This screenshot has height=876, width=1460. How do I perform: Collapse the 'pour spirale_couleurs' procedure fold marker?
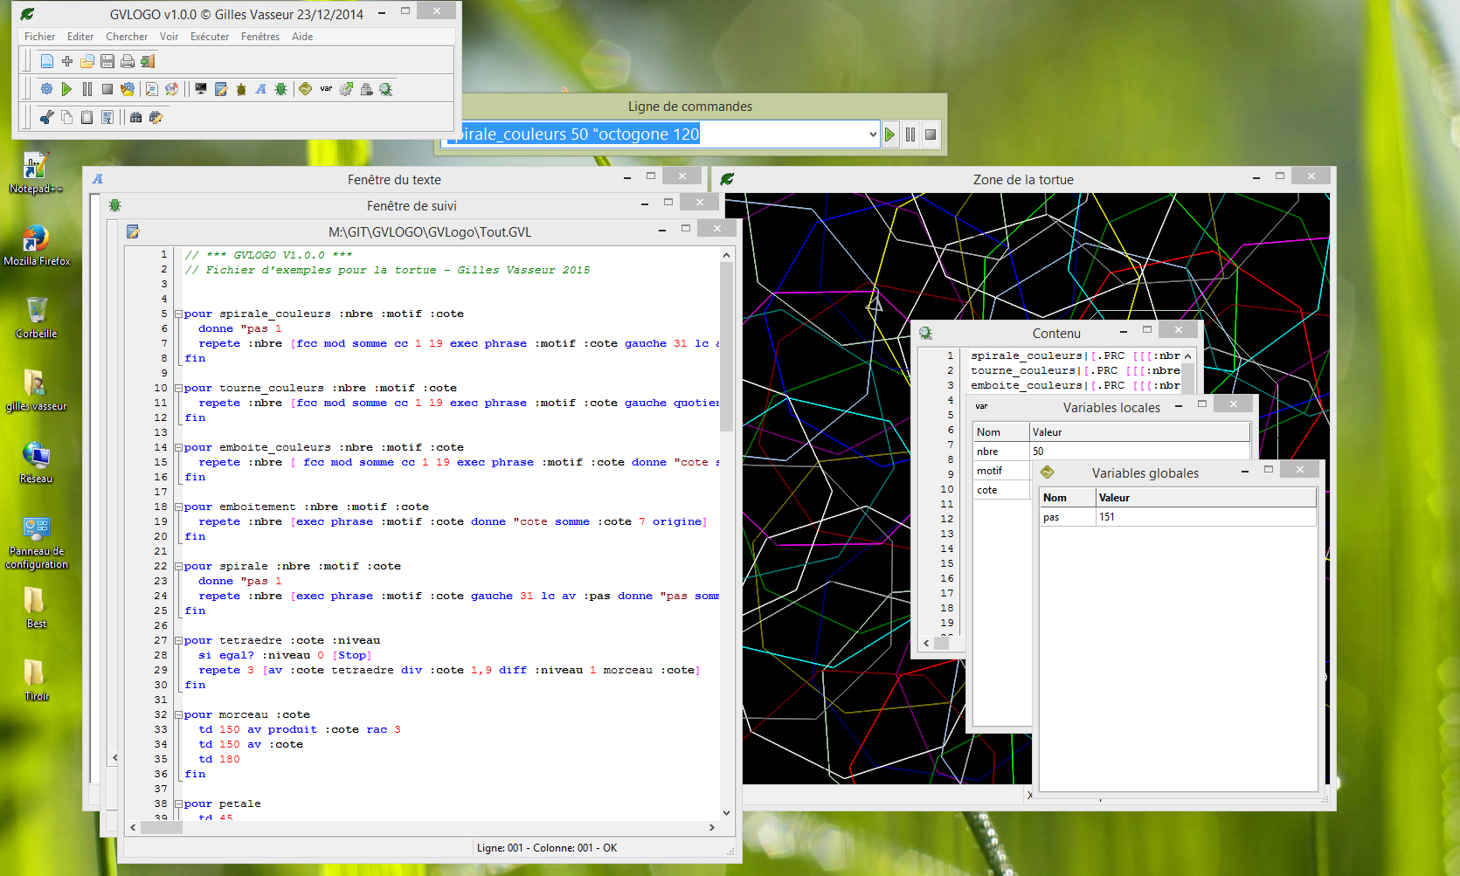coord(178,314)
